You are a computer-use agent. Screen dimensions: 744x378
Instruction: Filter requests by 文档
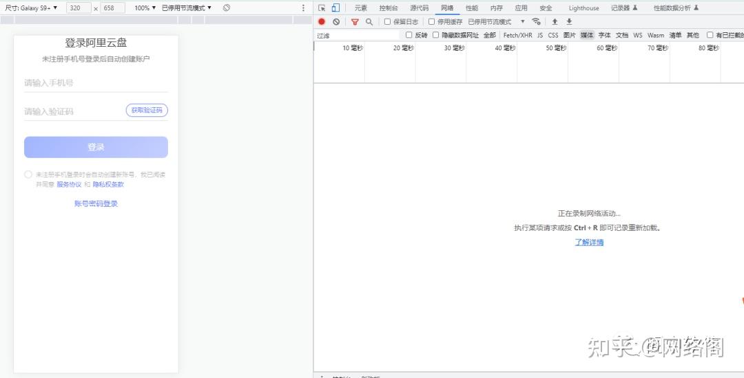tap(621, 35)
